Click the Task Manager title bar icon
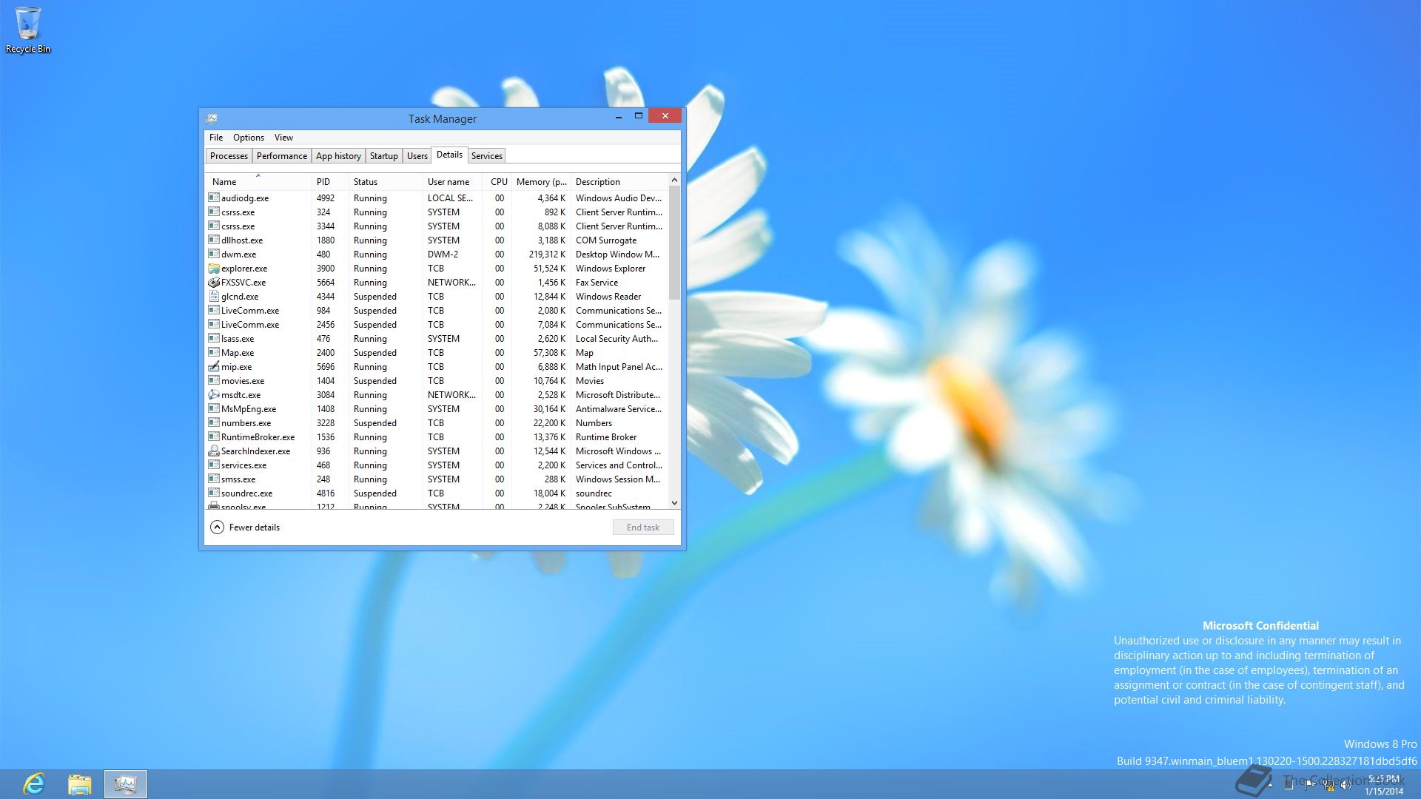Screen dimensions: 1421x799 (x=212, y=118)
